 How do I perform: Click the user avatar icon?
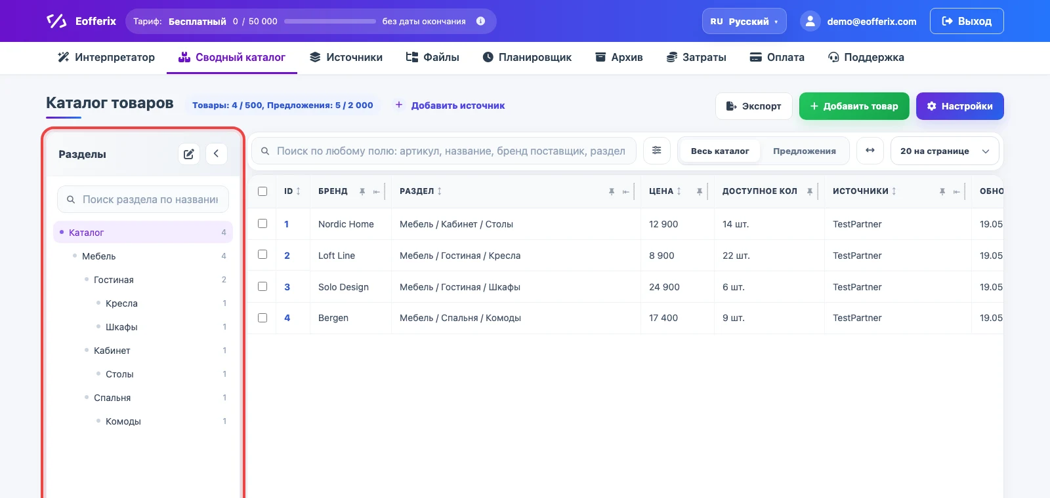tap(810, 21)
